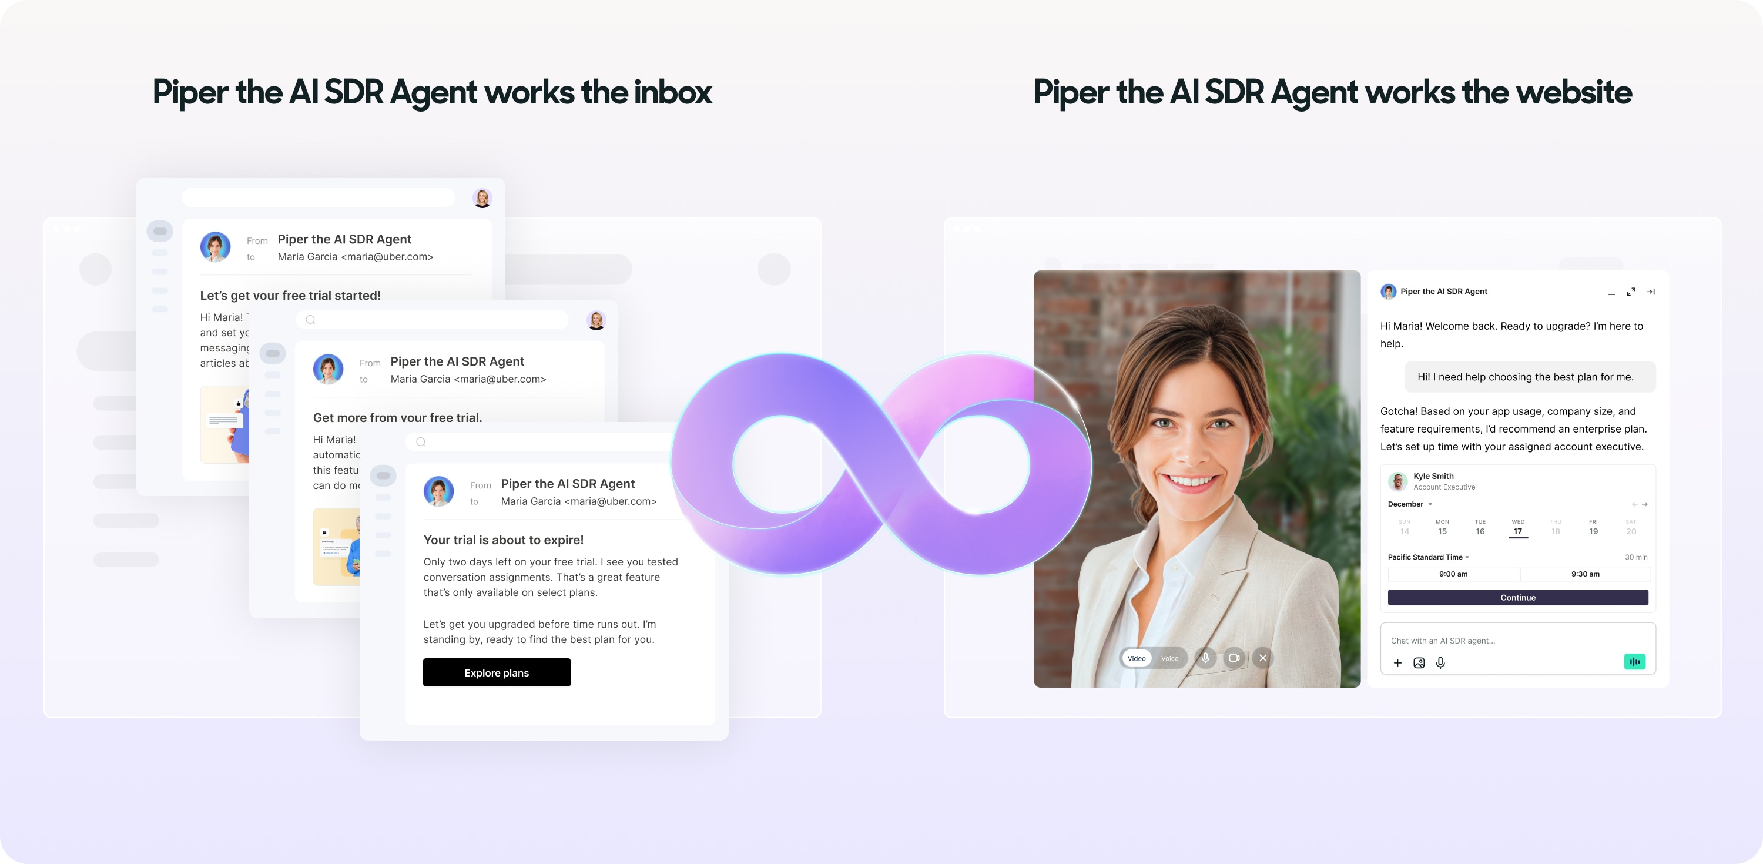Switch call mode to Voice
Screen dimensions: 1763x864
click(1169, 659)
